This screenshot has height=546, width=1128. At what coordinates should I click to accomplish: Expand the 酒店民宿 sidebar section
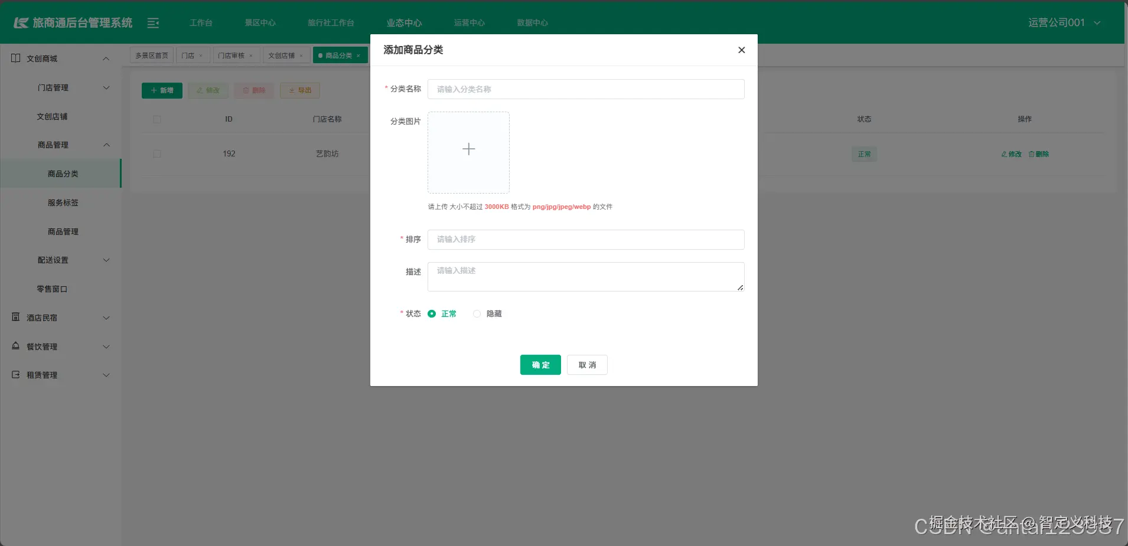click(x=106, y=318)
